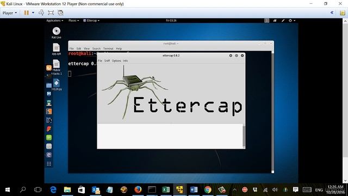Launch Metasploit from the Kali dock

[49, 94]
